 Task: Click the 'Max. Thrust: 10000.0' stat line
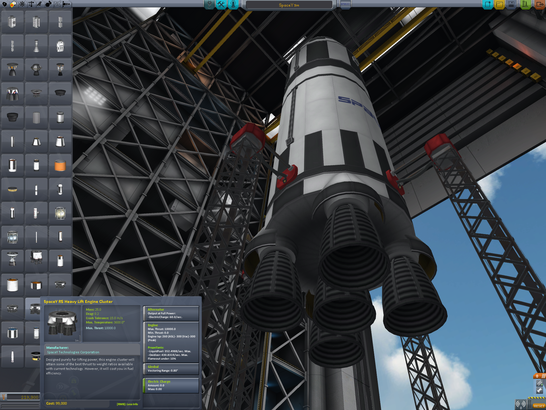101,328
